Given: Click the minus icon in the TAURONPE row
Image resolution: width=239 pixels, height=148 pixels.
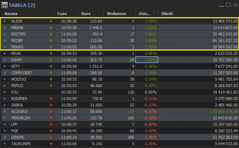Looking at the screenshot, I should [x=9, y=144].
